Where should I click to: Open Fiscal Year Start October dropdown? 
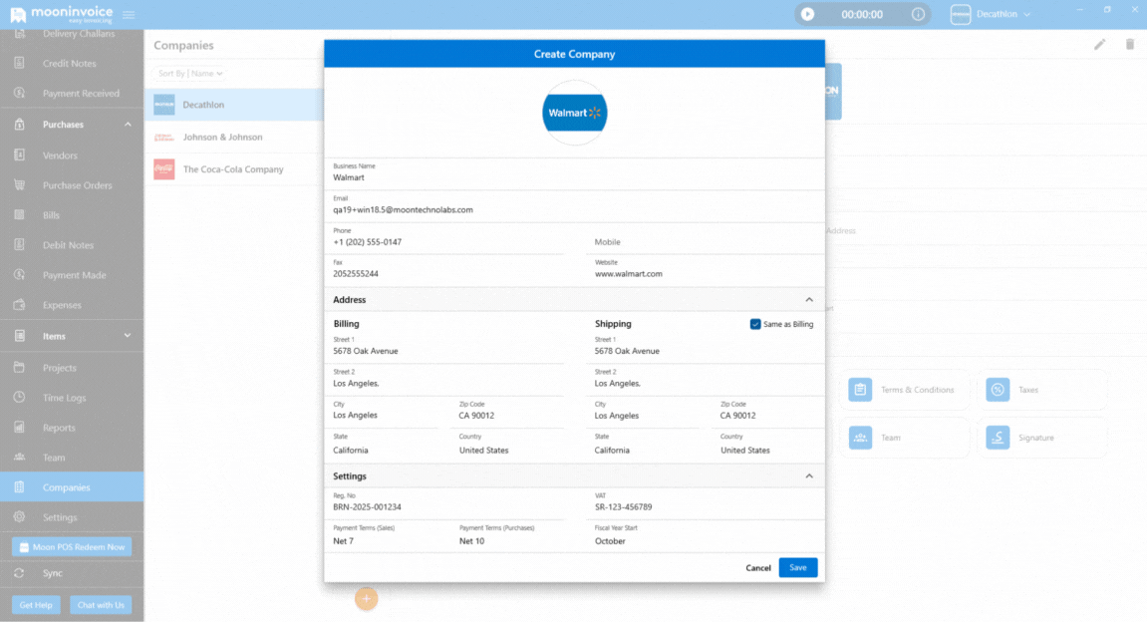point(706,536)
